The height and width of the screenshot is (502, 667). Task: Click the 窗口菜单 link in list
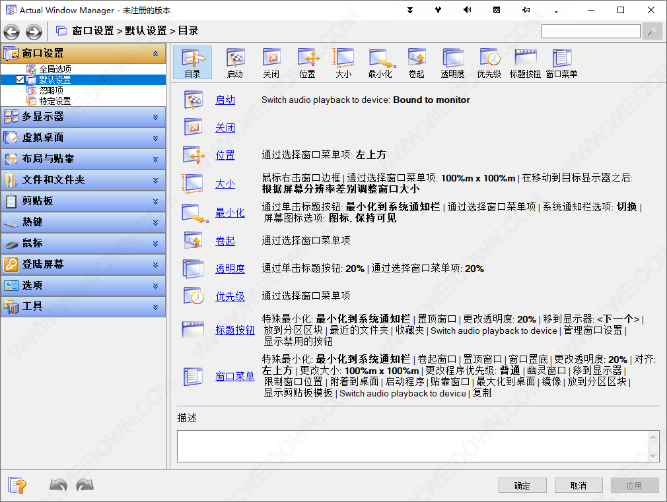tap(235, 376)
